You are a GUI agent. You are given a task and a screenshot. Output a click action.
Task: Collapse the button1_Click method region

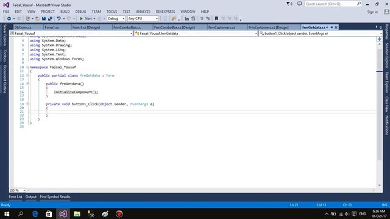tap(28, 104)
